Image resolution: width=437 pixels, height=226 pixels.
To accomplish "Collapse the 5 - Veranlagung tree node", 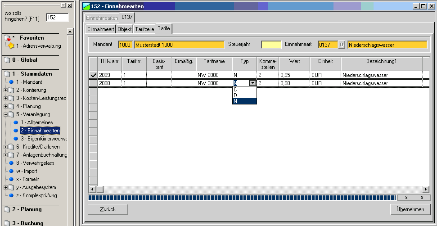I will pos(5,115).
